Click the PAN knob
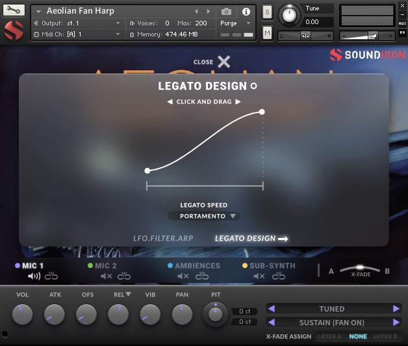The width and height of the screenshot is (408, 346). (182, 315)
